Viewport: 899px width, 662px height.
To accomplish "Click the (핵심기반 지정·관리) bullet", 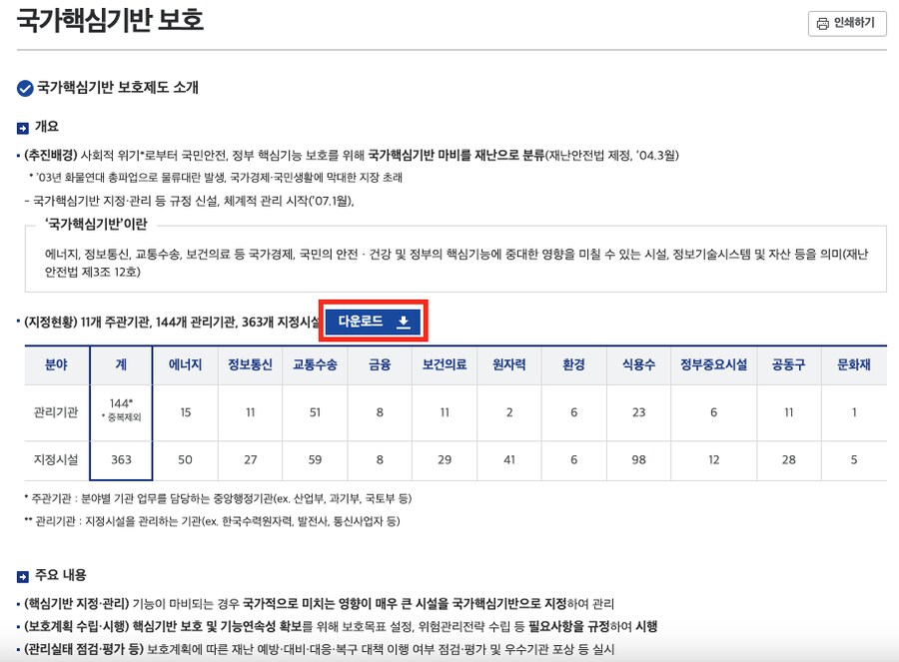I will (x=319, y=604).
